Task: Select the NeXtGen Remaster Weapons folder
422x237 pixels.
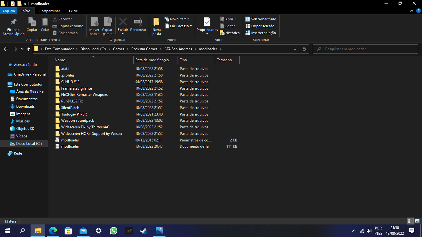Action: click(x=84, y=95)
